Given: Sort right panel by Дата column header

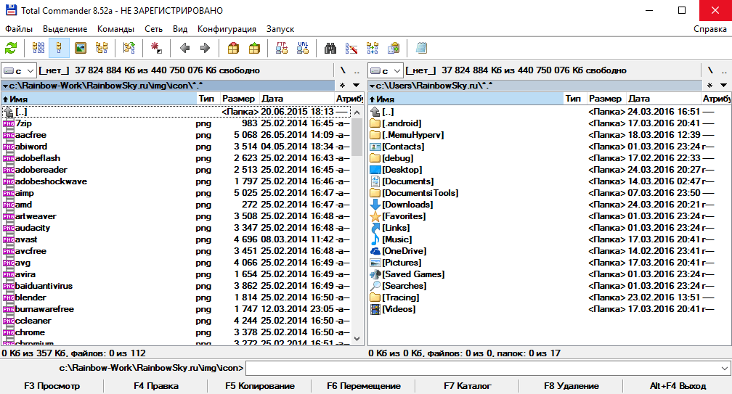Looking at the screenshot, I should tap(664, 99).
